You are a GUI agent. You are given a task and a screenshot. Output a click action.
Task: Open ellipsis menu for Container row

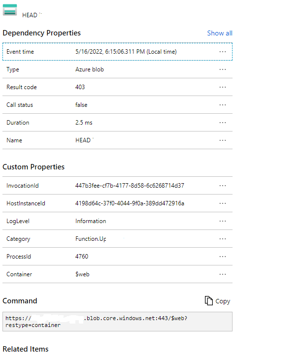coord(223,274)
